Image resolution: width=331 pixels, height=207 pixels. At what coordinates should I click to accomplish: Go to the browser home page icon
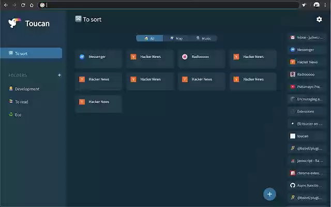[x=32, y=5]
